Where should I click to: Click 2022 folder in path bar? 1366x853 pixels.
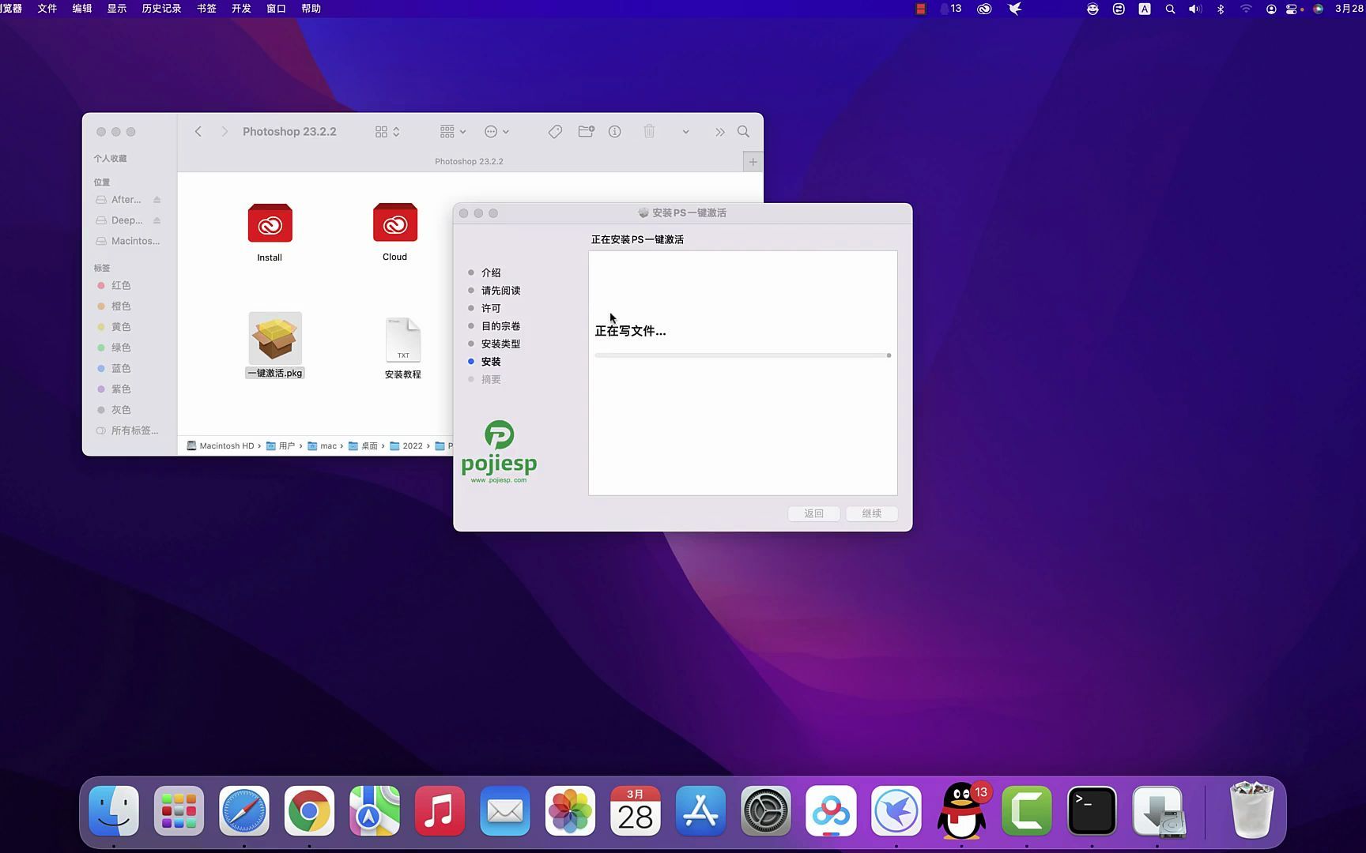pyautogui.click(x=406, y=446)
